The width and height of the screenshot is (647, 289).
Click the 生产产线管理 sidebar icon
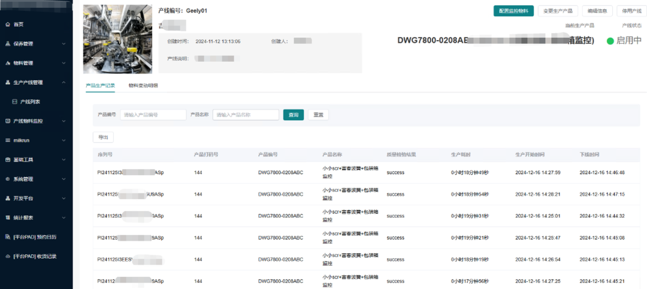coord(8,83)
